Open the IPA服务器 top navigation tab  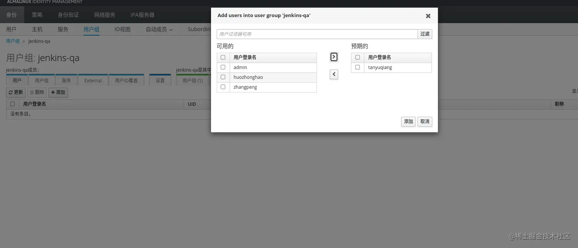pyautogui.click(x=143, y=15)
